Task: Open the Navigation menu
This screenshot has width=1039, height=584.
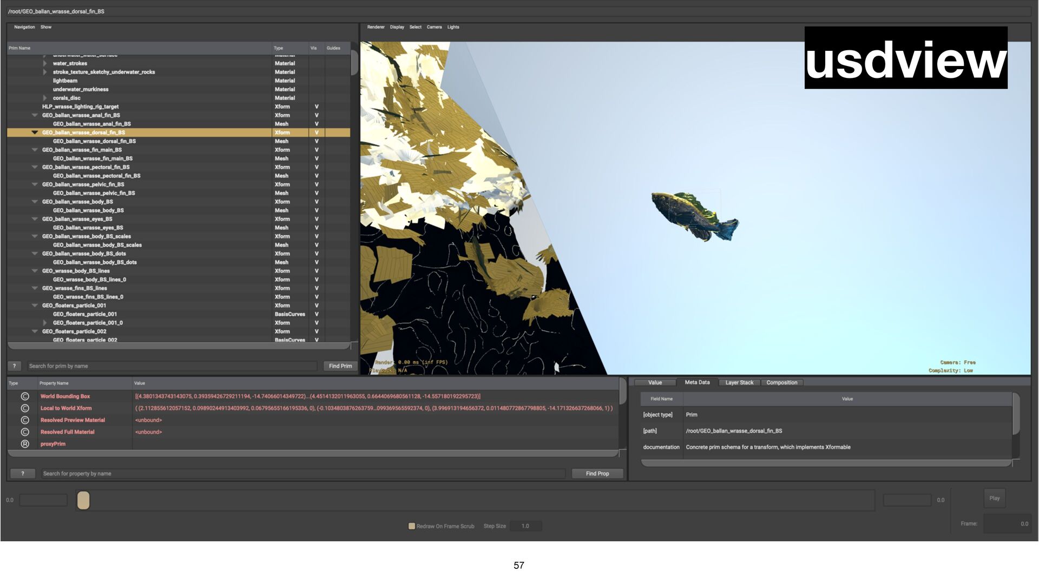Action: pos(24,27)
